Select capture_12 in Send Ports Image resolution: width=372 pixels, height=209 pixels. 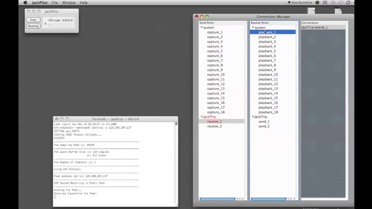[216, 84]
